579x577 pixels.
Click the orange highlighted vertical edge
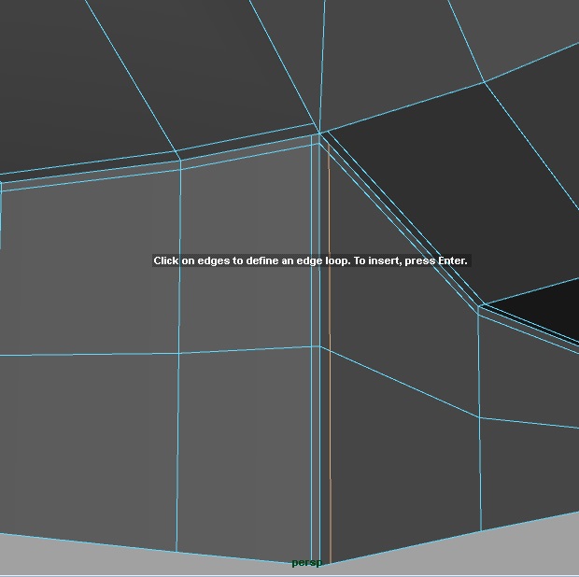click(330, 355)
